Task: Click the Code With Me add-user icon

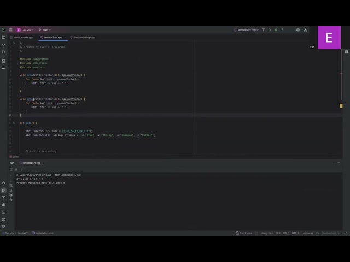Action: 305,30
